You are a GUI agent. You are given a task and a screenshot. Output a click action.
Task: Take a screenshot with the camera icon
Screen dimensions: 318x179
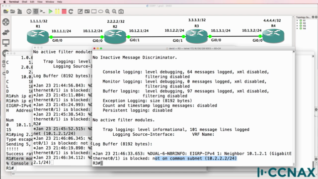point(121,11)
